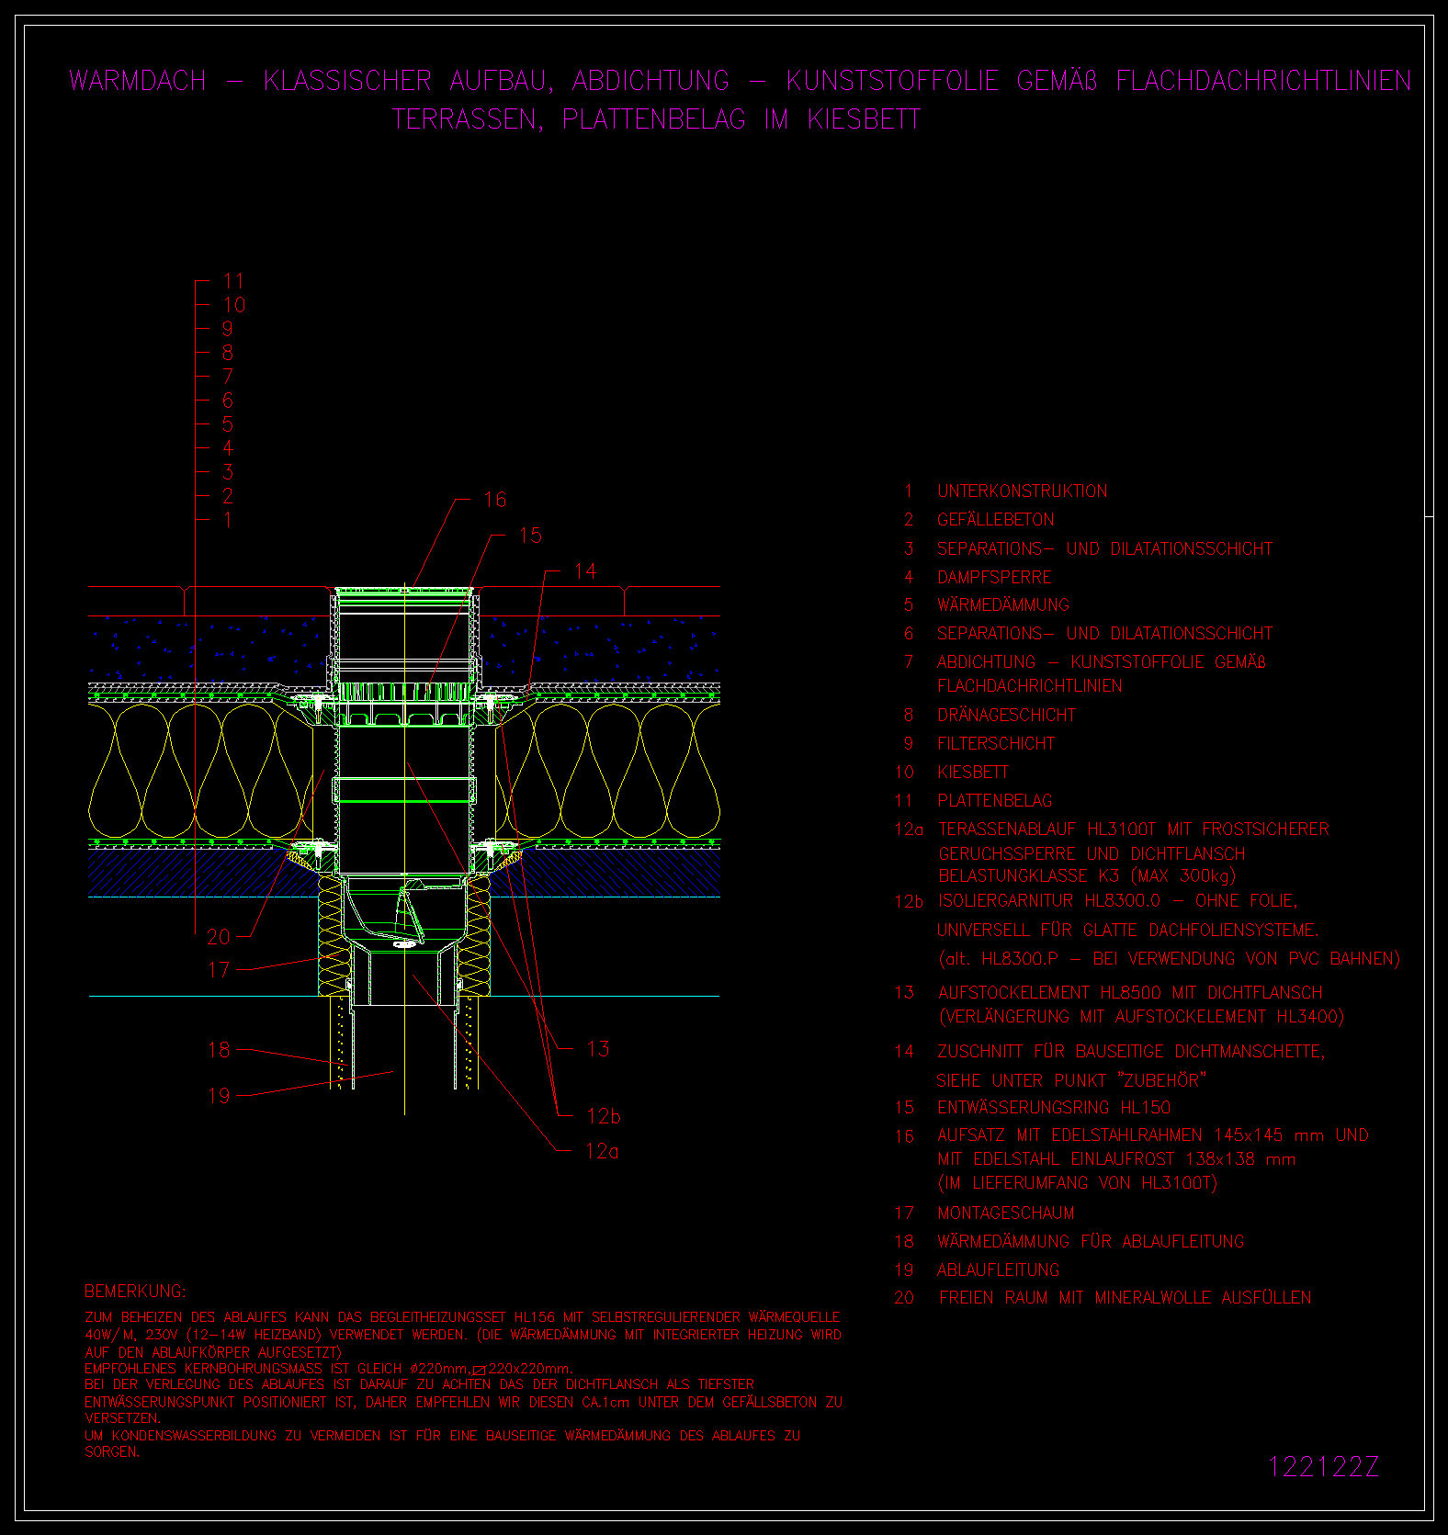
Task: Select layer tick label '4' on vertical leader
Action: pos(228,448)
